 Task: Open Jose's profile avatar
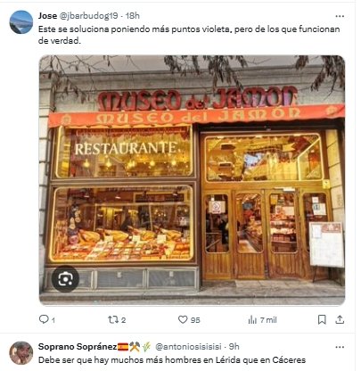pos(21,22)
